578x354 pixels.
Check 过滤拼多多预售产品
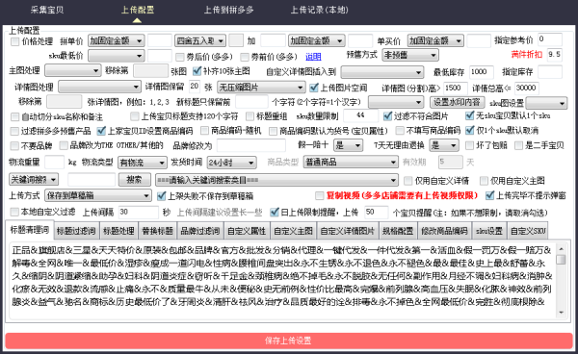14,131
